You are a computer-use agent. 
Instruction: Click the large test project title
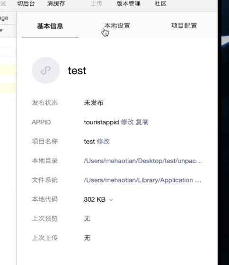(x=77, y=71)
